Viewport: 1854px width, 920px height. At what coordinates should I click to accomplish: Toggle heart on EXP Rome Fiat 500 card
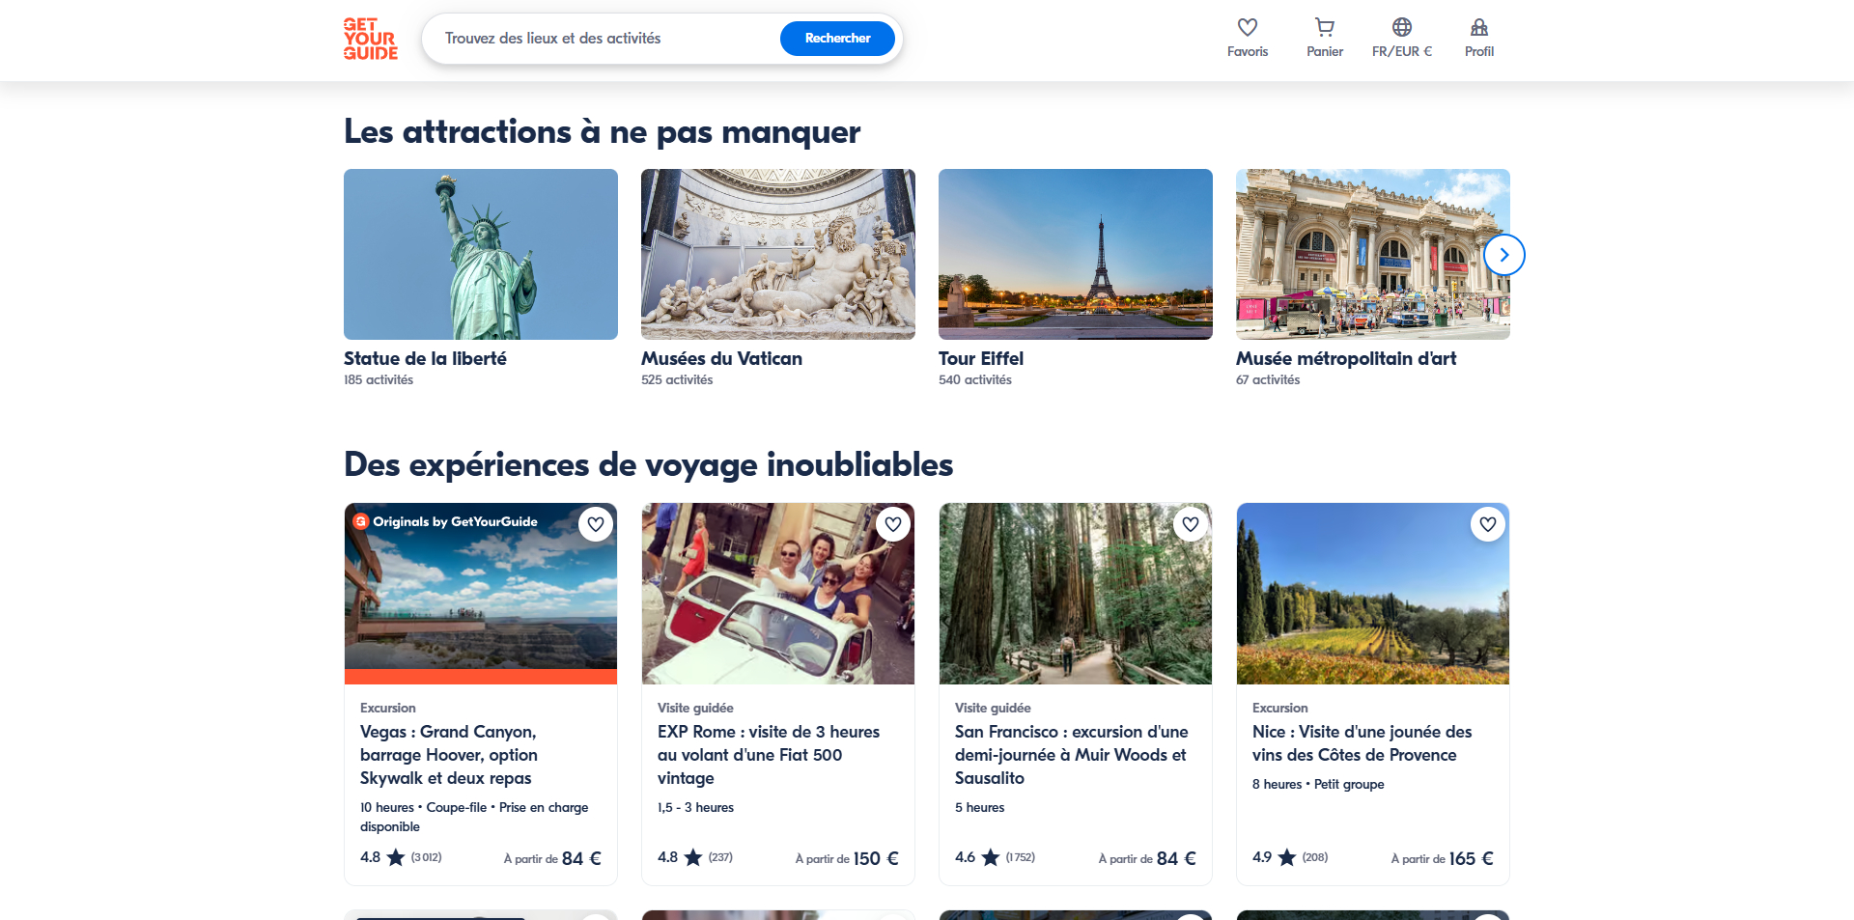point(893,524)
